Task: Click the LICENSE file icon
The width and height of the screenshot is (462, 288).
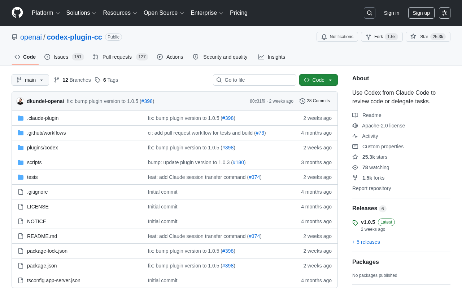Action: coord(21,207)
